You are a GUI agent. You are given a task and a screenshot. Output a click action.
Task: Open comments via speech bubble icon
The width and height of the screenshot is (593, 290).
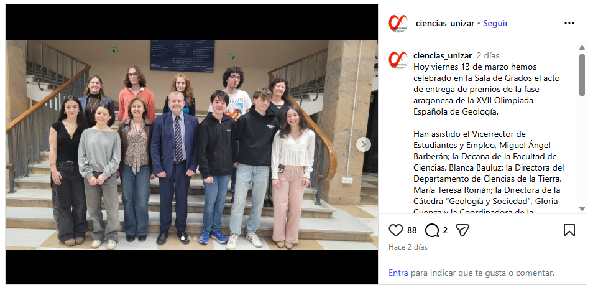431,230
